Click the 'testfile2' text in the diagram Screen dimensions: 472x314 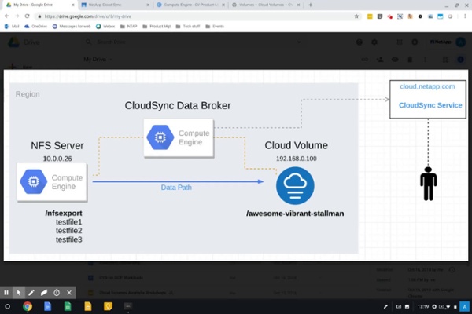68,231
